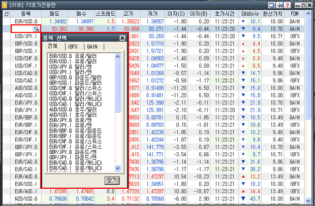Viewport: 315px width, 206px height.
Task: Select EUR/GBP.G 유로/파운드 in list
Action: tap(75, 130)
